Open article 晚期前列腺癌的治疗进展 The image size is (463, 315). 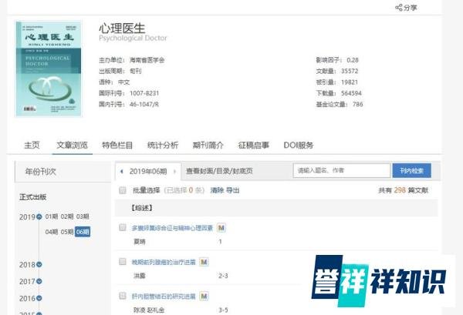coord(164,262)
